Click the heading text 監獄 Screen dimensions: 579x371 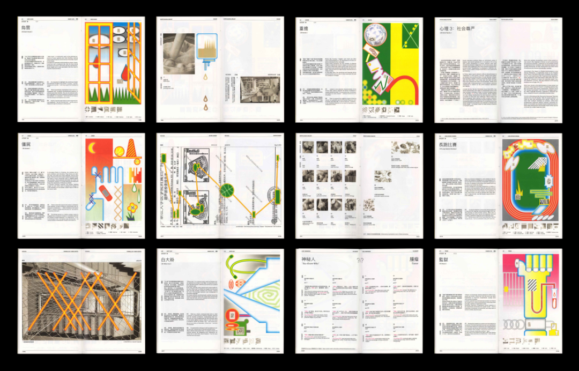(443, 260)
